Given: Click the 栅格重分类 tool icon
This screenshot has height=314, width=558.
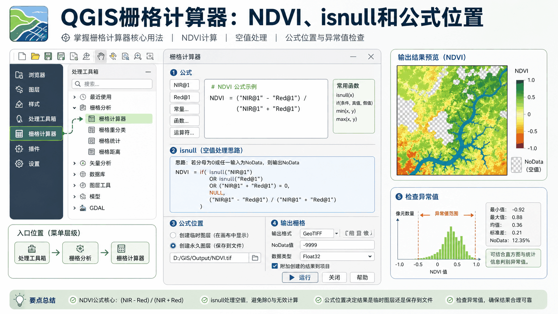Looking at the screenshot, I should [x=92, y=130].
